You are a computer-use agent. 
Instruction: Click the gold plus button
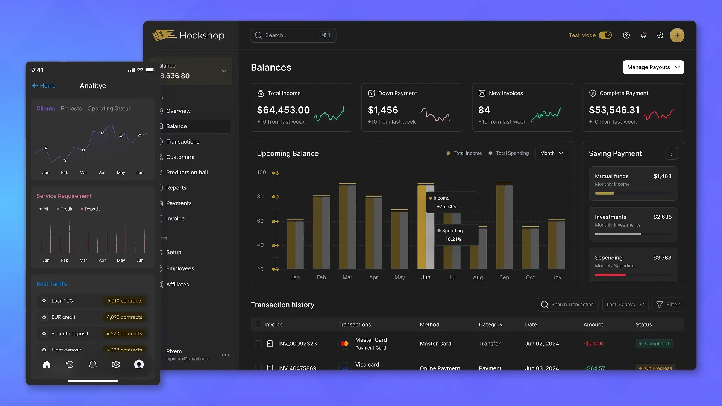[677, 35]
